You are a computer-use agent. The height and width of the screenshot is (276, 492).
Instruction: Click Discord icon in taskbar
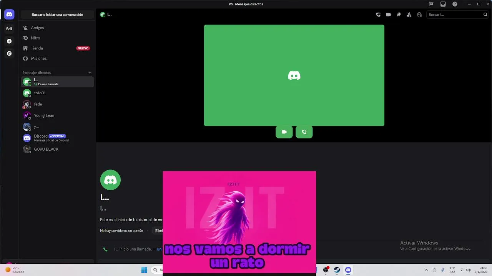click(x=348, y=270)
